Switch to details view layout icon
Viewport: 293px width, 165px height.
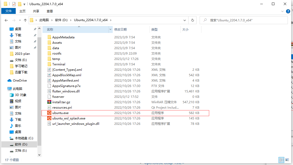click(281, 160)
